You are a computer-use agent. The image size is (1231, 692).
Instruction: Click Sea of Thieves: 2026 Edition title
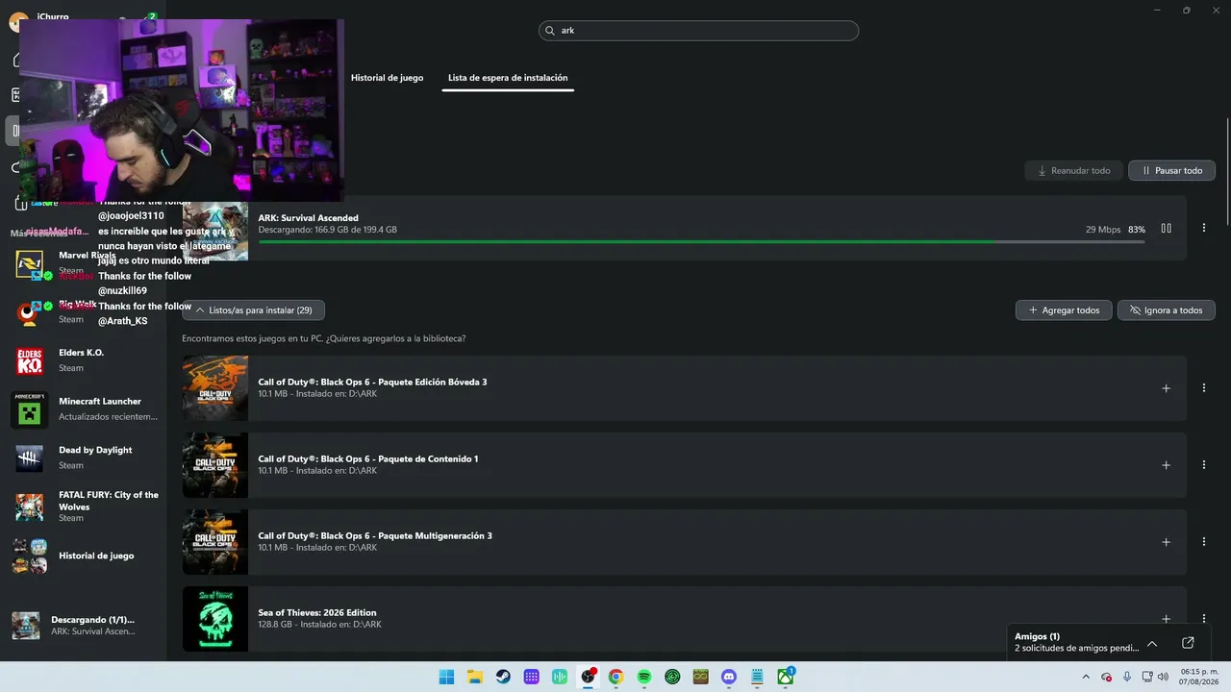(x=317, y=612)
